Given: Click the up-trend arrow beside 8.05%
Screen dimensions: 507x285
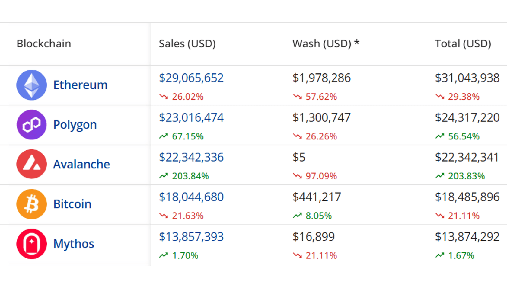Looking at the screenshot, I should (297, 216).
